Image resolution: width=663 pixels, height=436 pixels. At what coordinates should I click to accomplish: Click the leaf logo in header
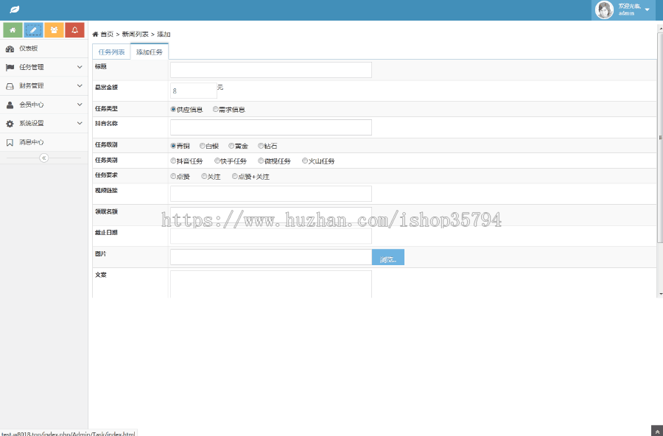click(x=15, y=10)
